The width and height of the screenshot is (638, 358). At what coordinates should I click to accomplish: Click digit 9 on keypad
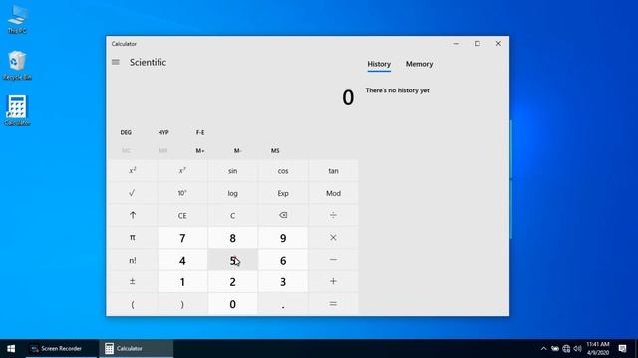click(283, 238)
